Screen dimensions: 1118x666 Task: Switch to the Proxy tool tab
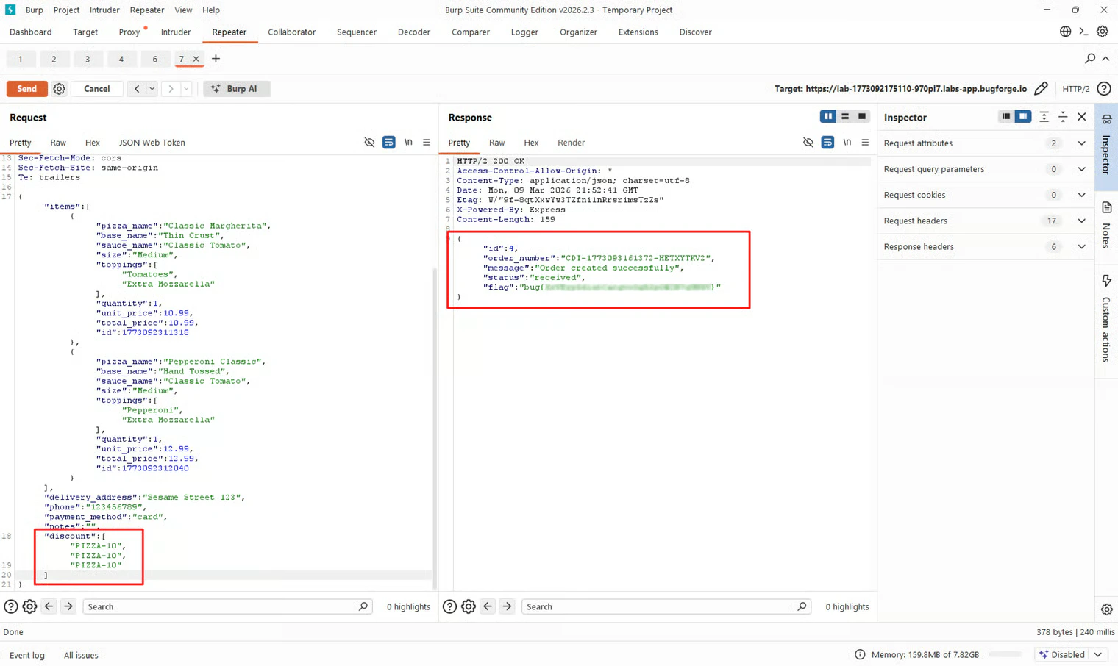point(129,32)
